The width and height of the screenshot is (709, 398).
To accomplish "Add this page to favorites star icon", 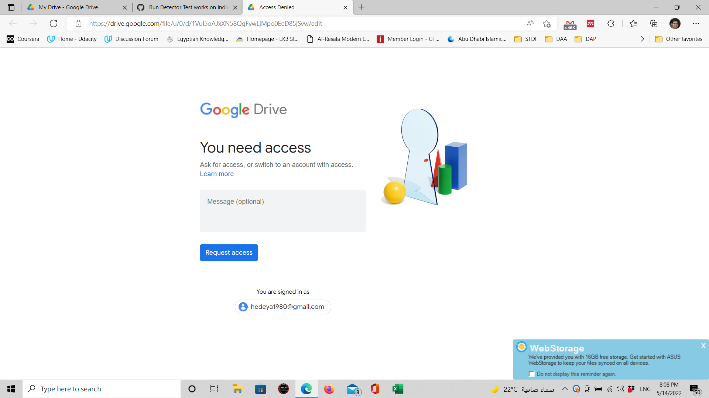I will [547, 24].
